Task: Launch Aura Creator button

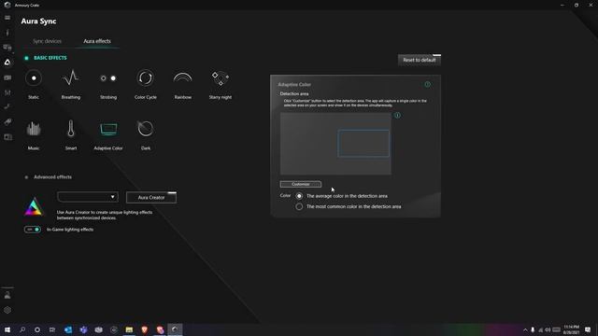Action: 151,197
